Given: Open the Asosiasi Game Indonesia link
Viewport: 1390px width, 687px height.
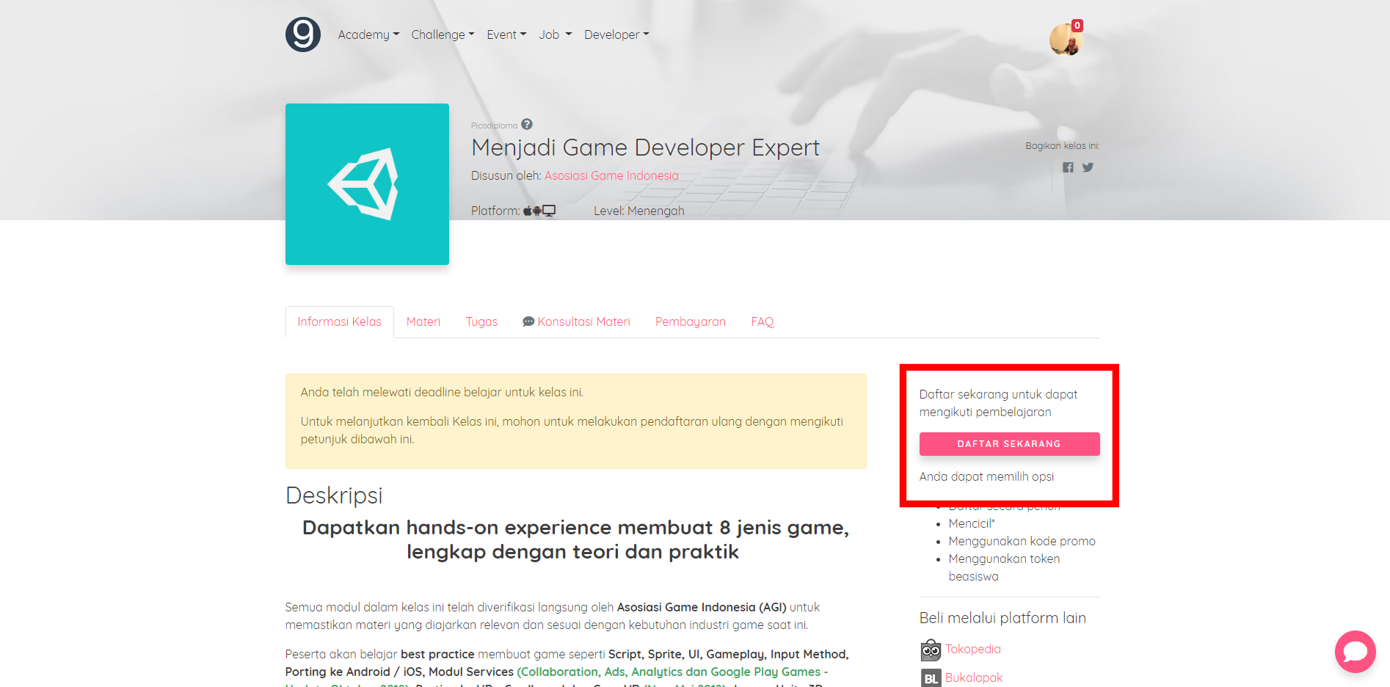Looking at the screenshot, I should (611, 175).
